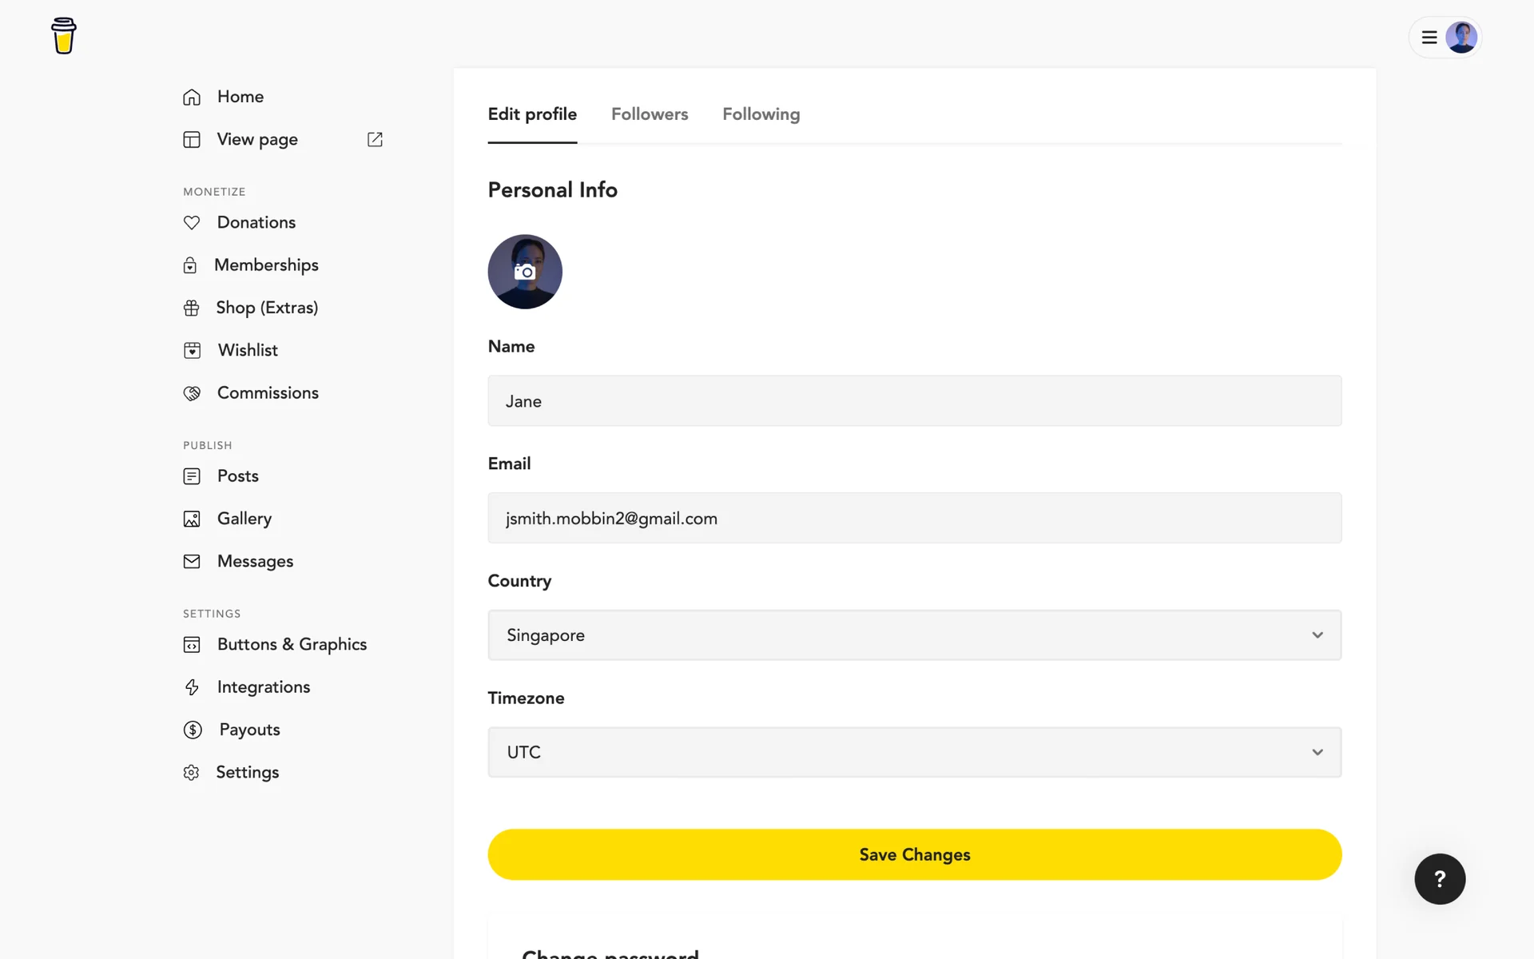Viewport: 1534px width, 959px height.
Task: Go to Buttons & Graphics settings
Action: 292,644
